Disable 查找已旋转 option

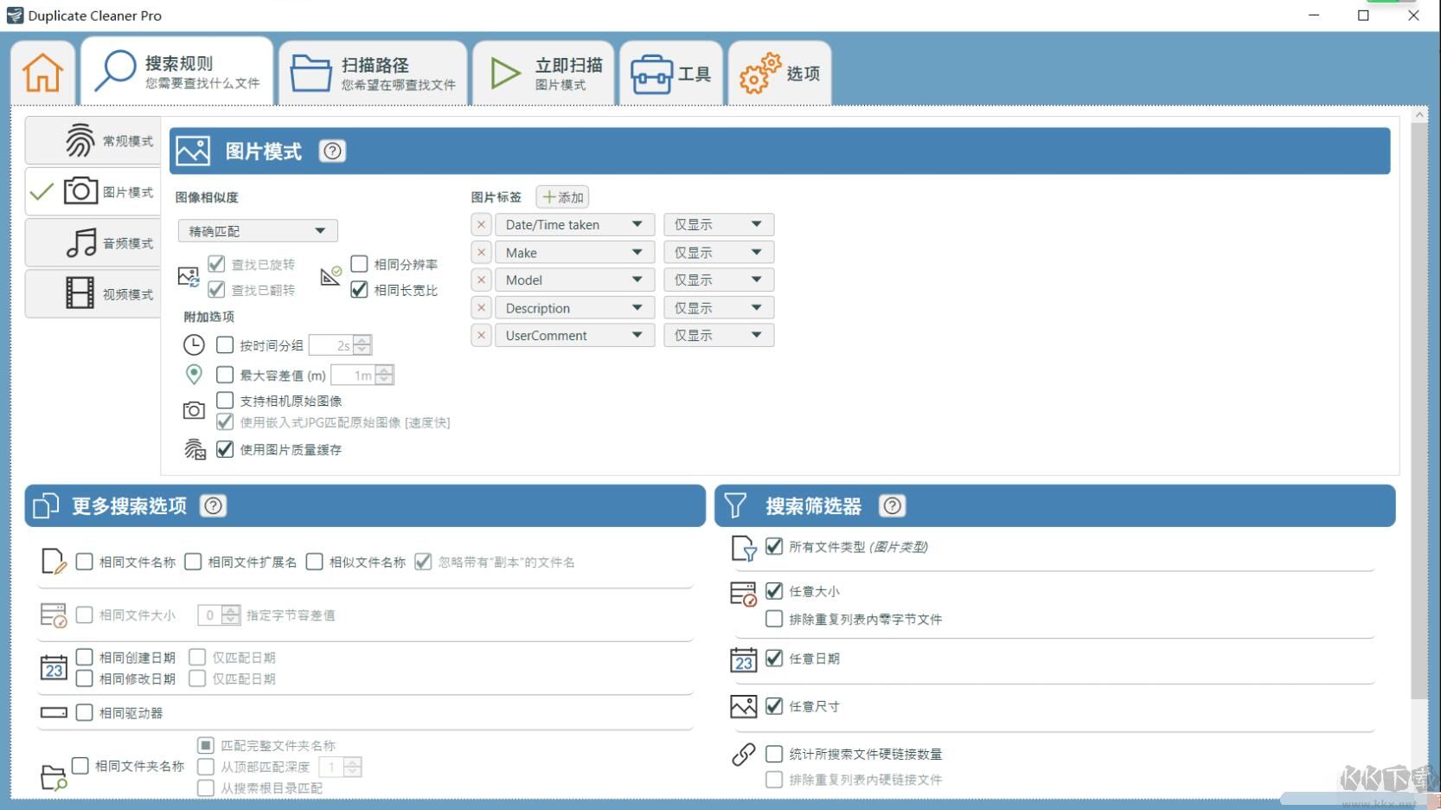click(216, 264)
